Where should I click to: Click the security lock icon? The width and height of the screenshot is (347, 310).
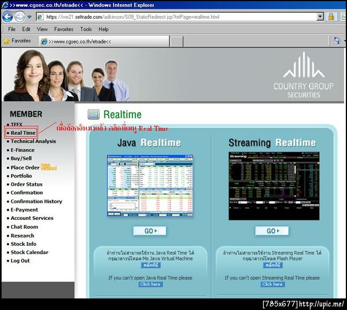[x=331, y=17]
